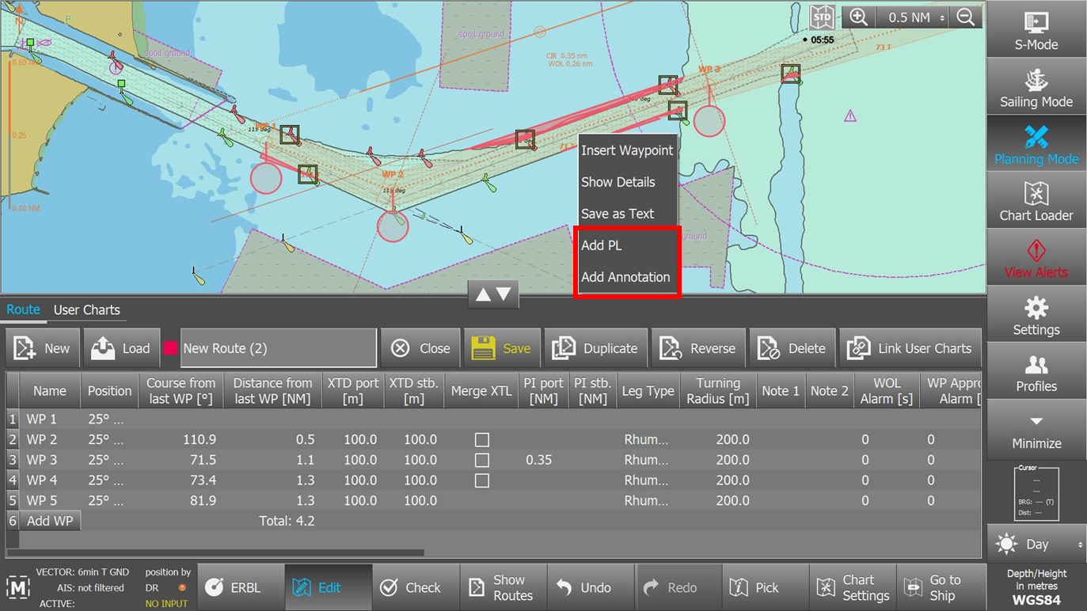Toggle Edit mode in bottom toolbar
Screen dimensions: 1087x611
click(x=329, y=587)
